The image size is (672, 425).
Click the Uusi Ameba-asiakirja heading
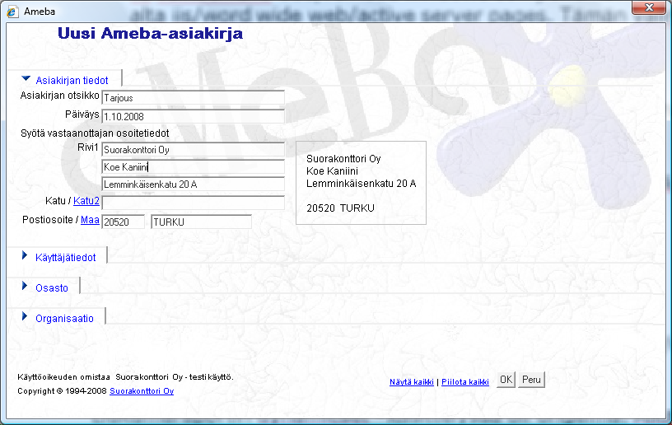(151, 33)
